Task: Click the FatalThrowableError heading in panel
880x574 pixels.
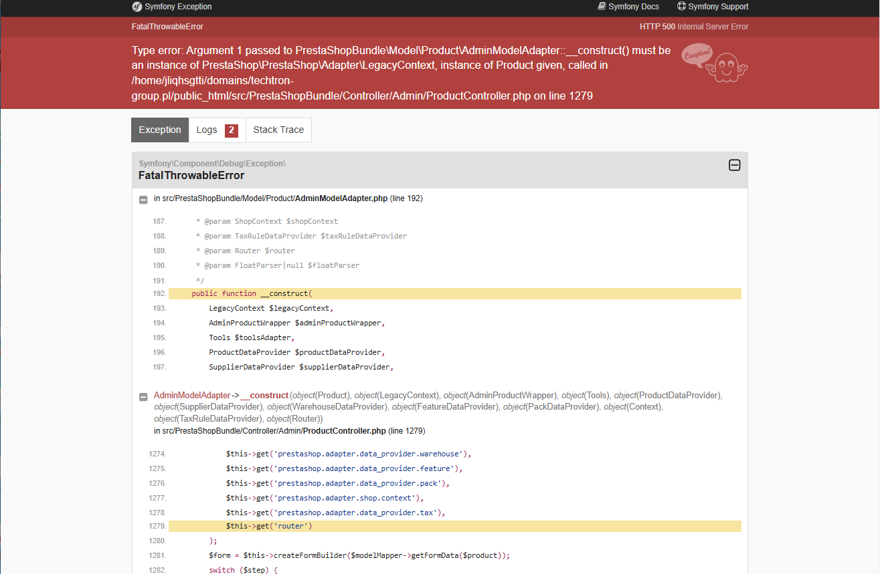Action: [191, 176]
